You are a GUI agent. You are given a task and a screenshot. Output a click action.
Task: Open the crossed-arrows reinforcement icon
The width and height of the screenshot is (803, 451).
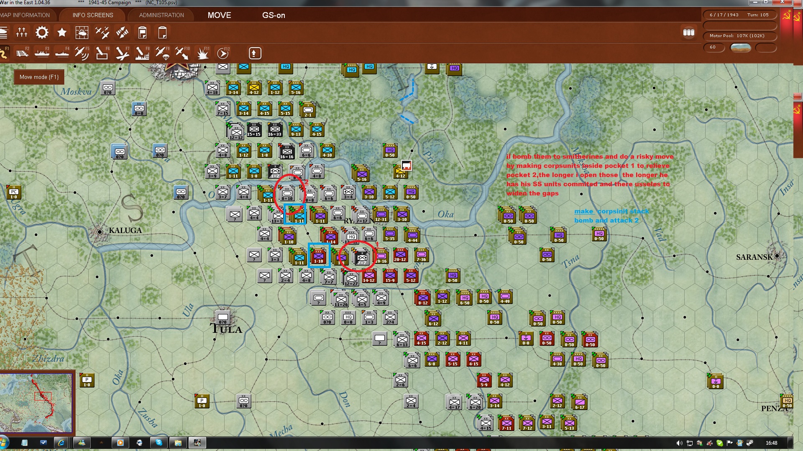[x=122, y=32]
